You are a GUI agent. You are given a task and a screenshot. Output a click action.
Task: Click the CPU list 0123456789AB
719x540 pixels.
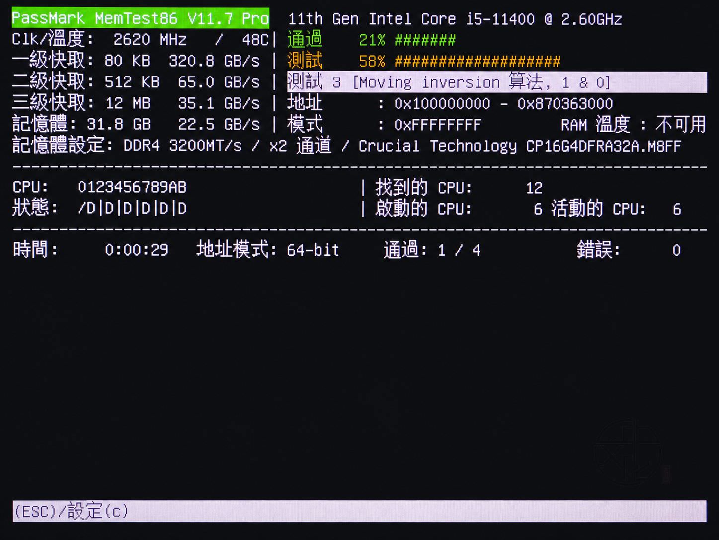point(132,187)
